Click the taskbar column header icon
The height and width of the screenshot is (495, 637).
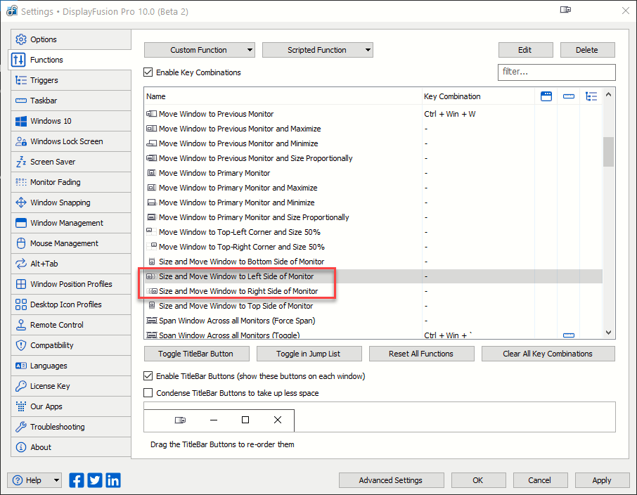[x=569, y=96]
